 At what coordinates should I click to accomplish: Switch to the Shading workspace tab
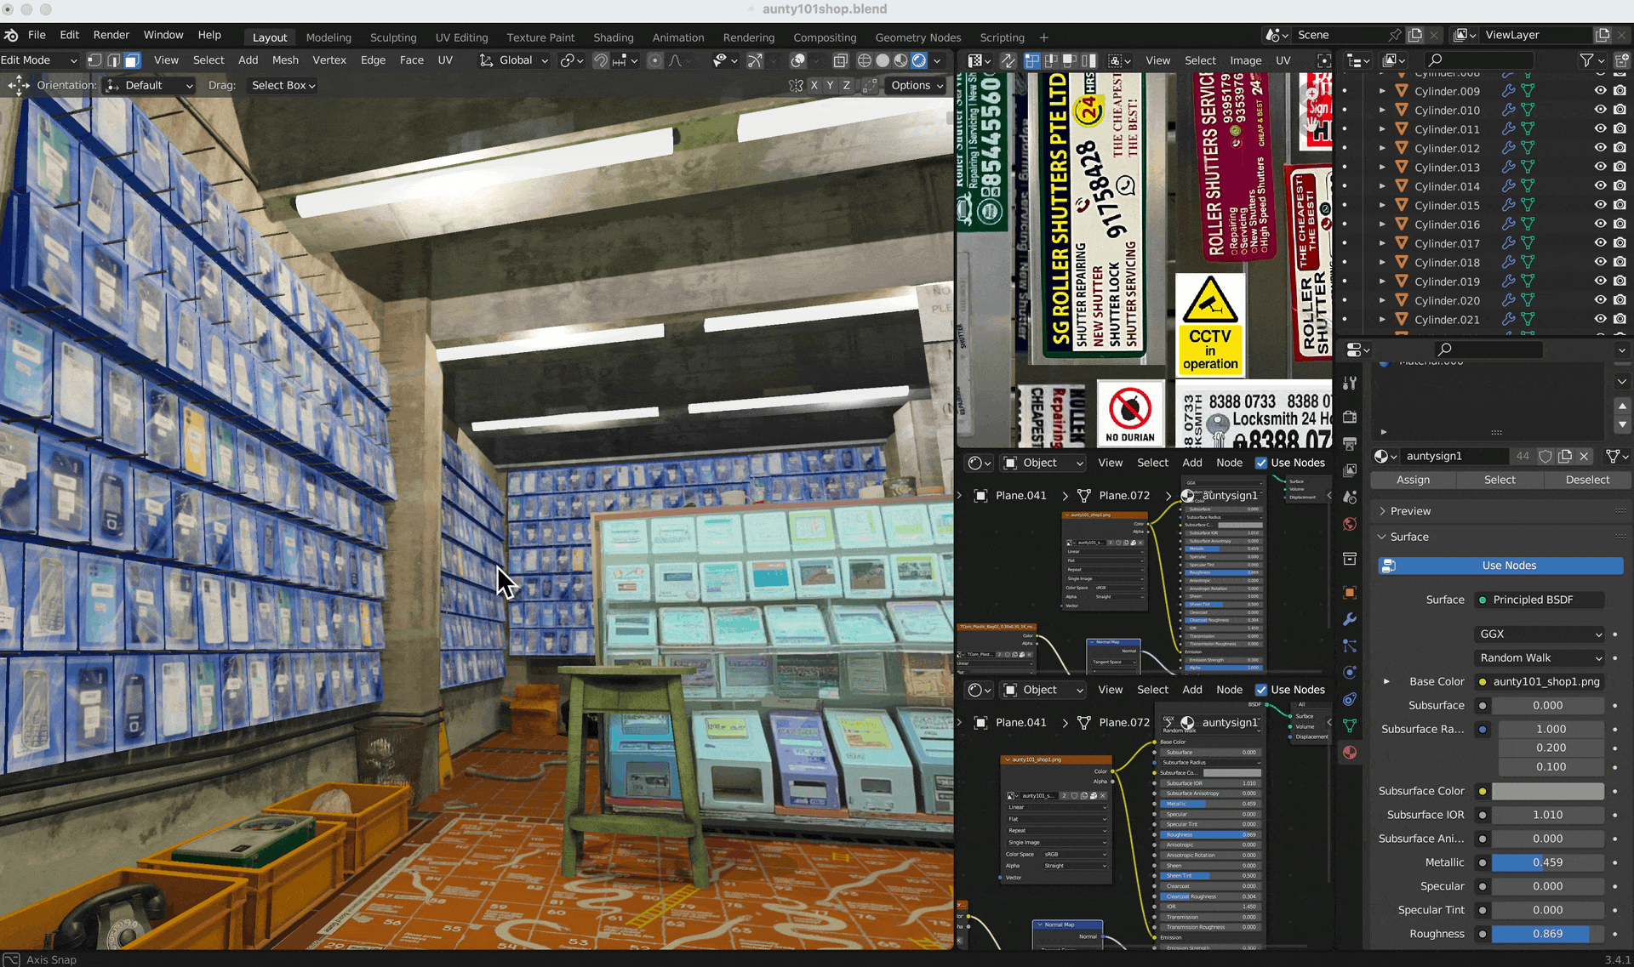click(x=613, y=37)
